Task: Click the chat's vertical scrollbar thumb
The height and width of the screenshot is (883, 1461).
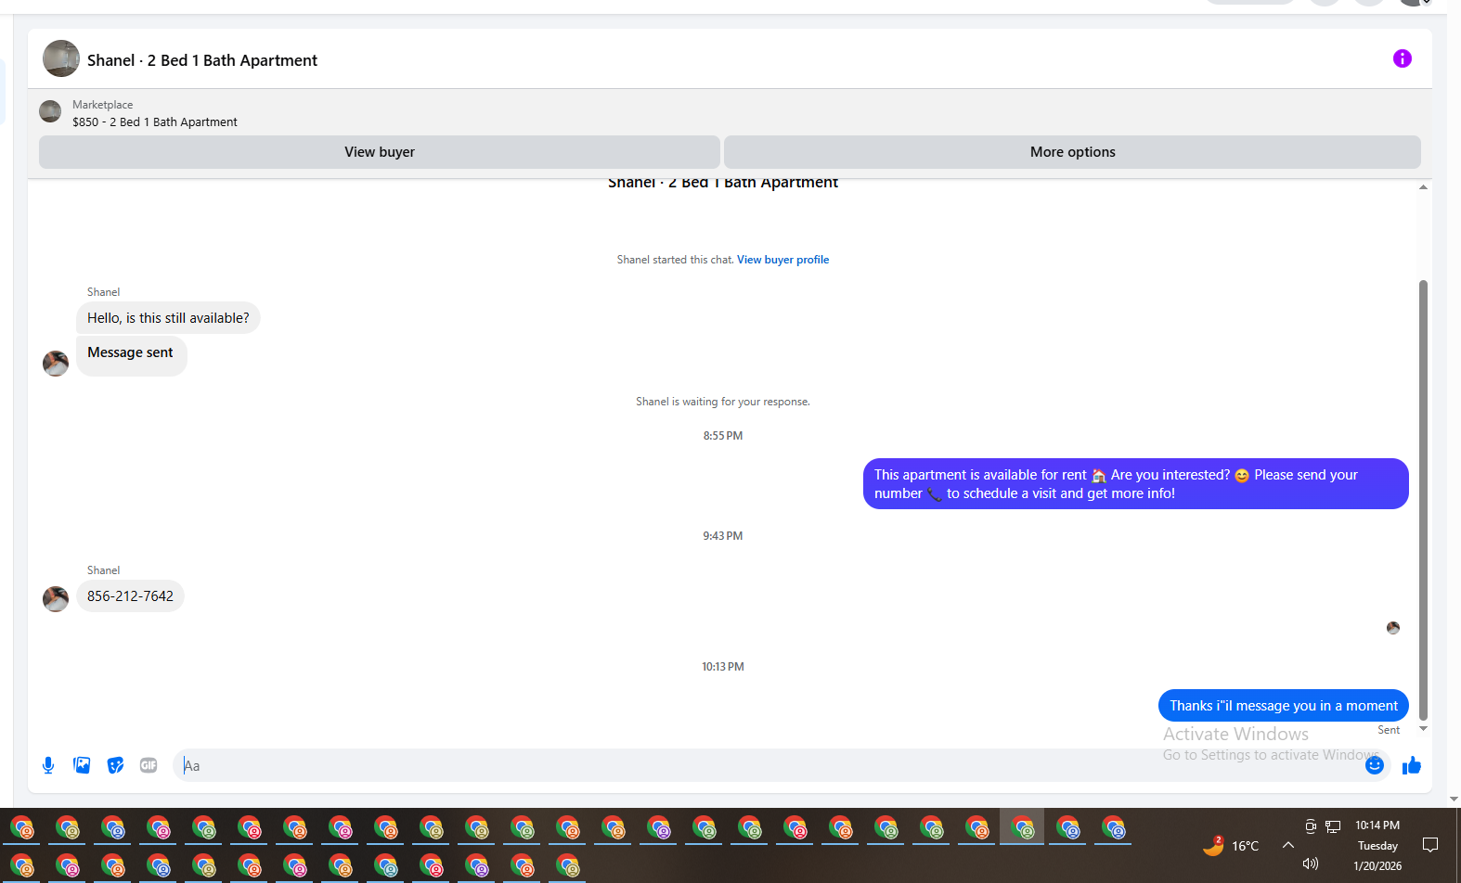Action: pyautogui.click(x=1423, y=499)
